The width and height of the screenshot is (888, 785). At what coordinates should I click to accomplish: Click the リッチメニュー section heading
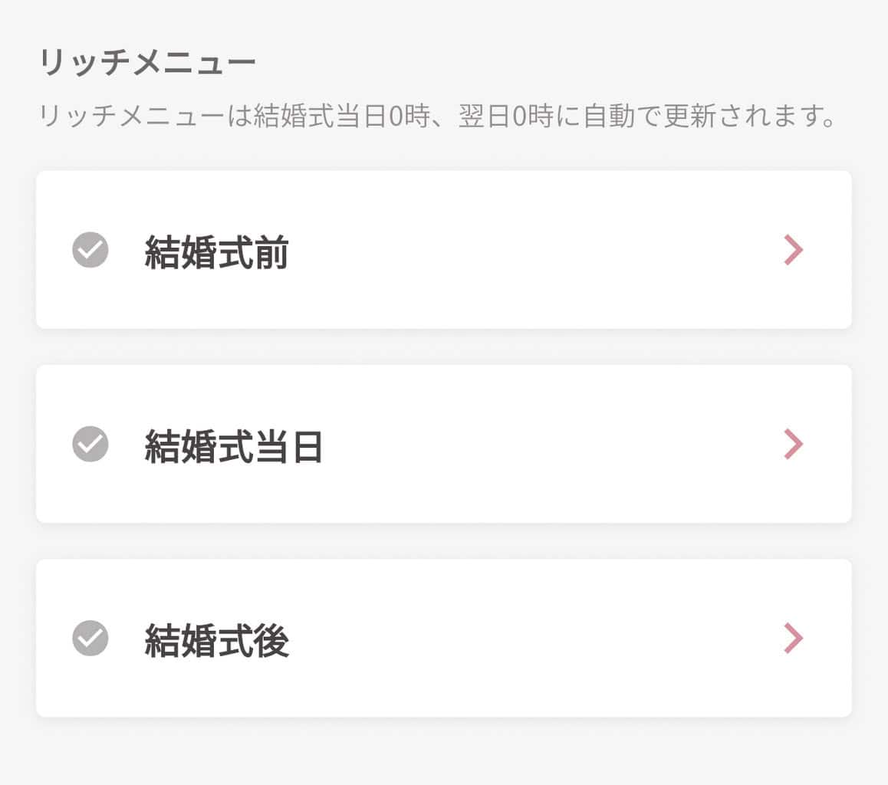point(146,63)
